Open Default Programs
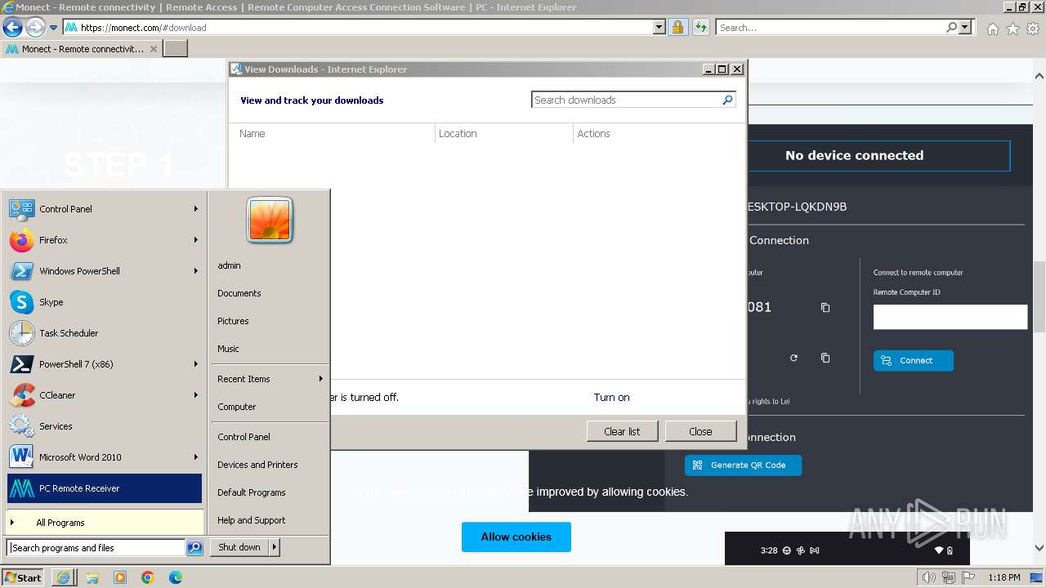 252,492
